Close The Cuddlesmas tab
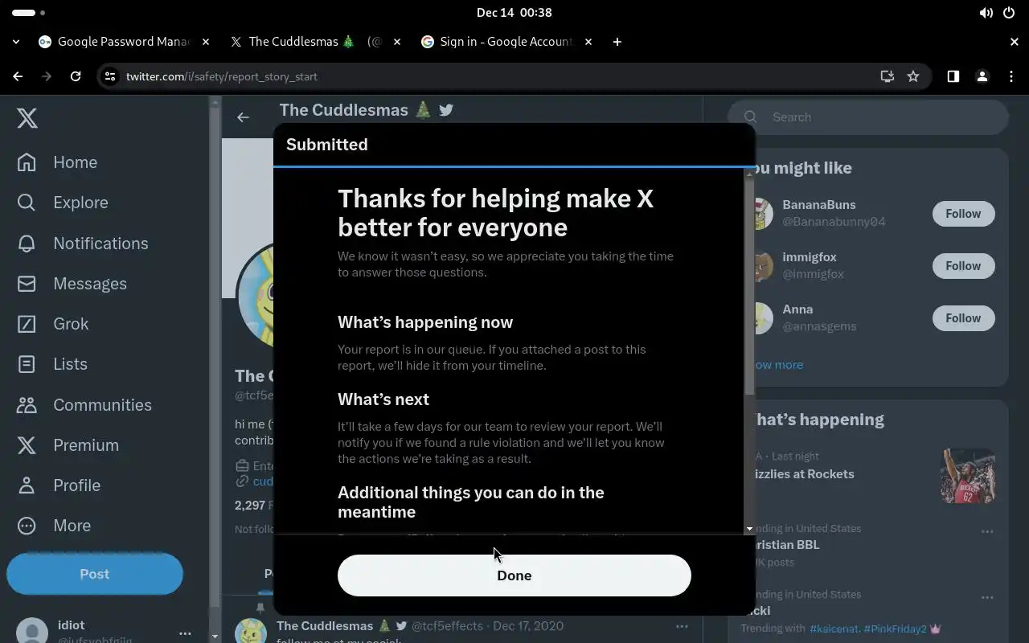The height and width of the screenshot is (643, 1029). (x=397, y=42)
